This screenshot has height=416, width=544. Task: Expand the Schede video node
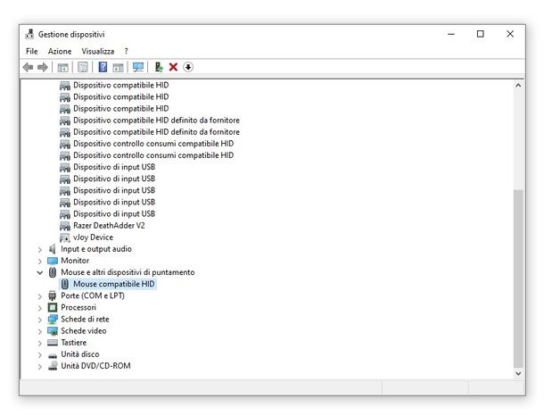40,331
